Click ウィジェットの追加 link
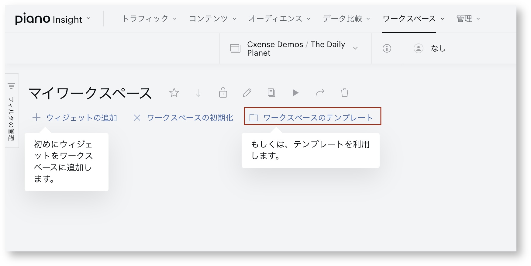531x266 pixels. click(x=75, y=118)
